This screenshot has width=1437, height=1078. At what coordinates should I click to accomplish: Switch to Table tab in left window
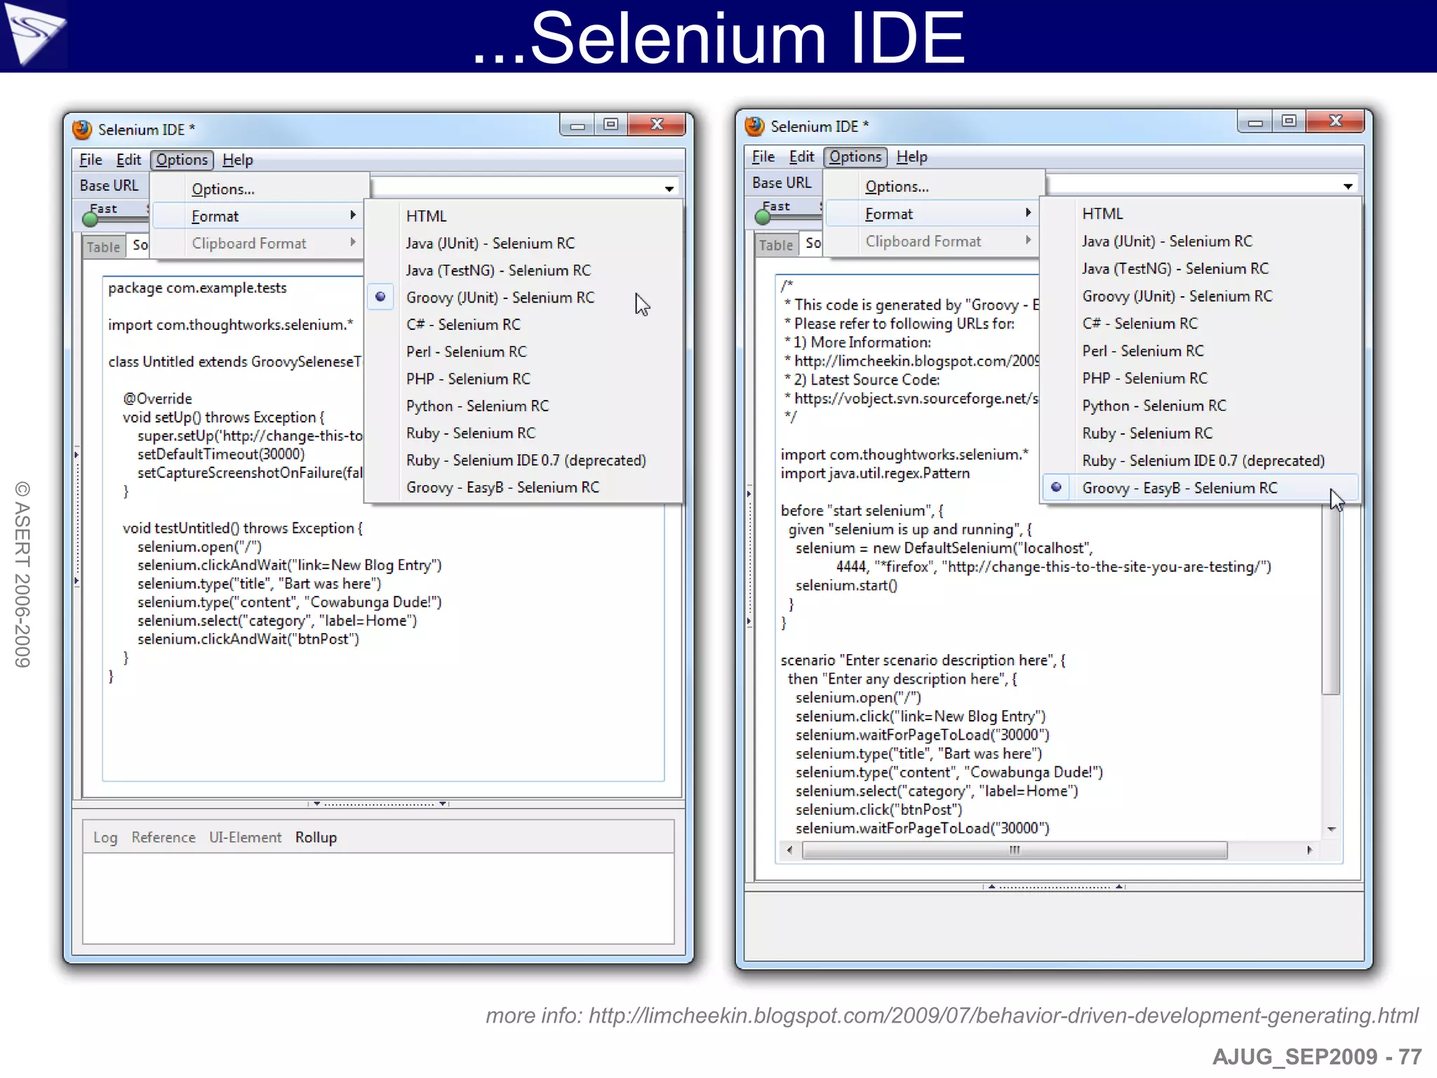[x=104, y=247]
